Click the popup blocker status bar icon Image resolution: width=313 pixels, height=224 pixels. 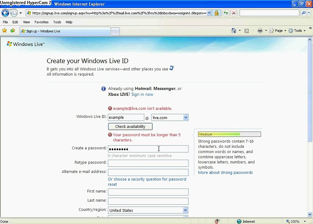click(x=217, y=221)
